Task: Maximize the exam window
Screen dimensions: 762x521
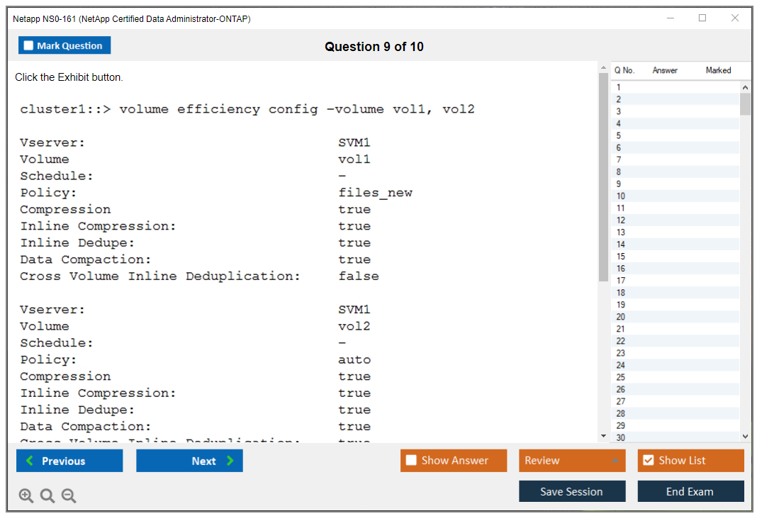Action: coord(702,18)
